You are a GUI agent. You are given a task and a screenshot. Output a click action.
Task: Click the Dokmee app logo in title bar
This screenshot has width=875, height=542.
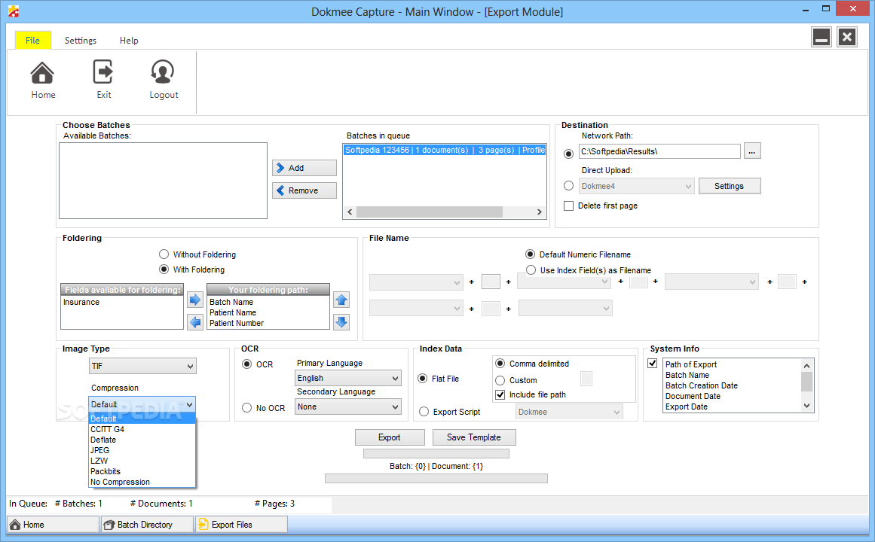click(x=14, y=11)
